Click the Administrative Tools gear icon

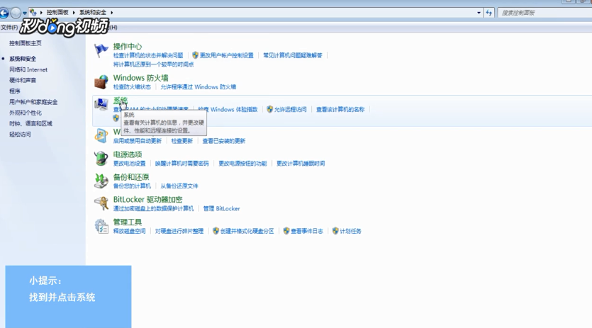pos(101,226)
